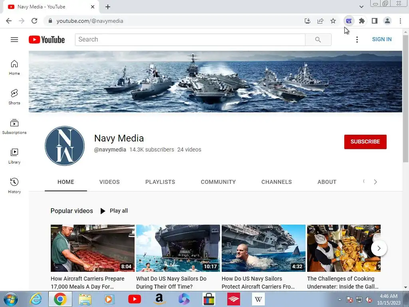Click the 14.3K subscribers text

tap(151, 150)
